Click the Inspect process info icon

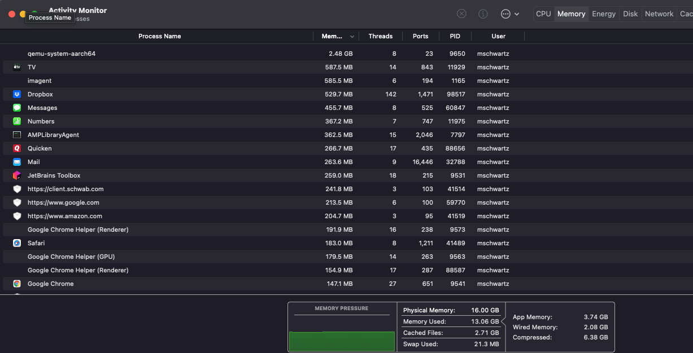(x=483, y=14)
